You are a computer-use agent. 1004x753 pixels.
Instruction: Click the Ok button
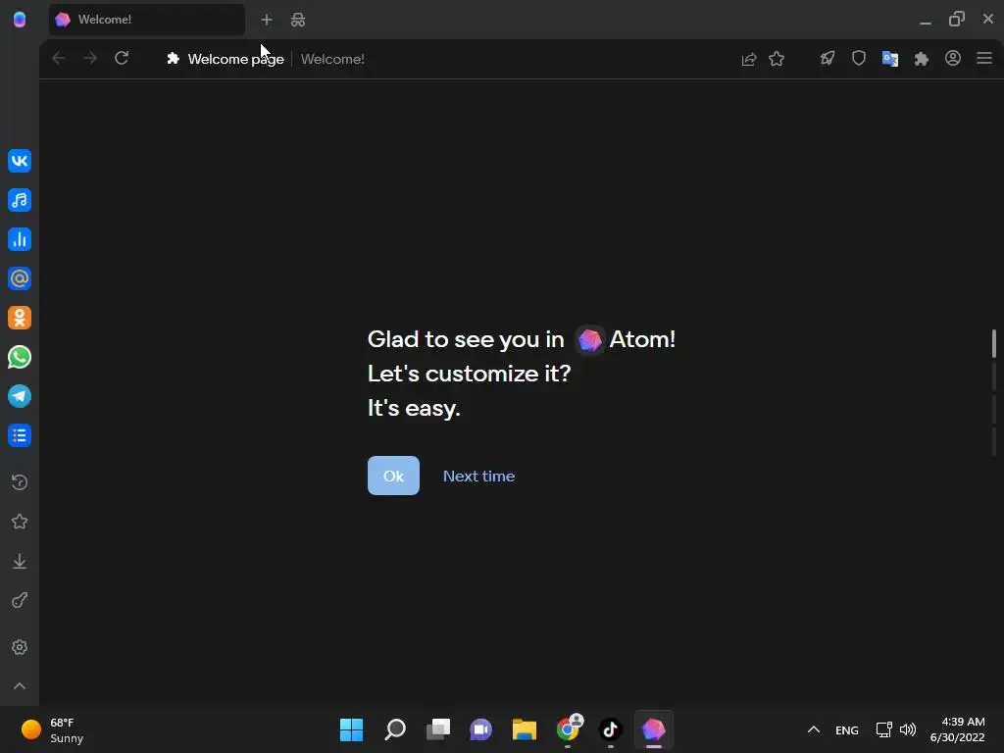click(x=393, y=476)
